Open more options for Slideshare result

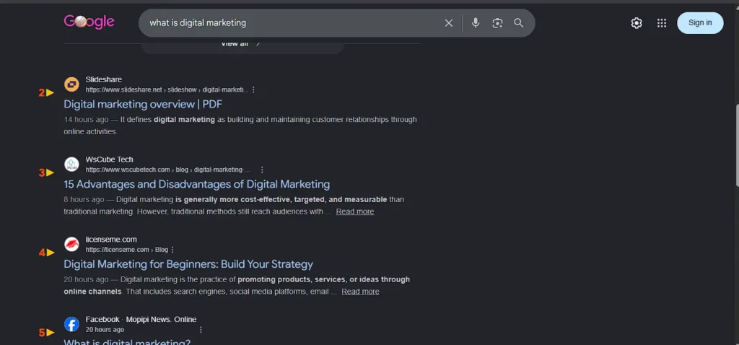pos(253,89)
